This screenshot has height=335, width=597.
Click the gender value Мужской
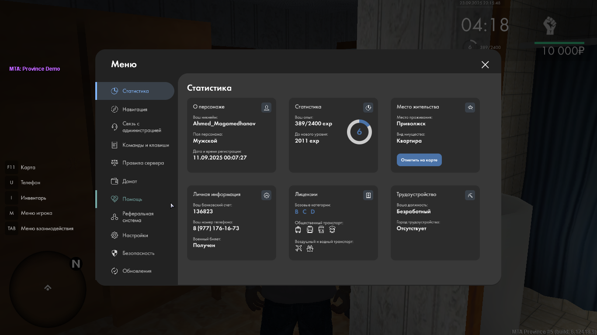tap(205, 140)
